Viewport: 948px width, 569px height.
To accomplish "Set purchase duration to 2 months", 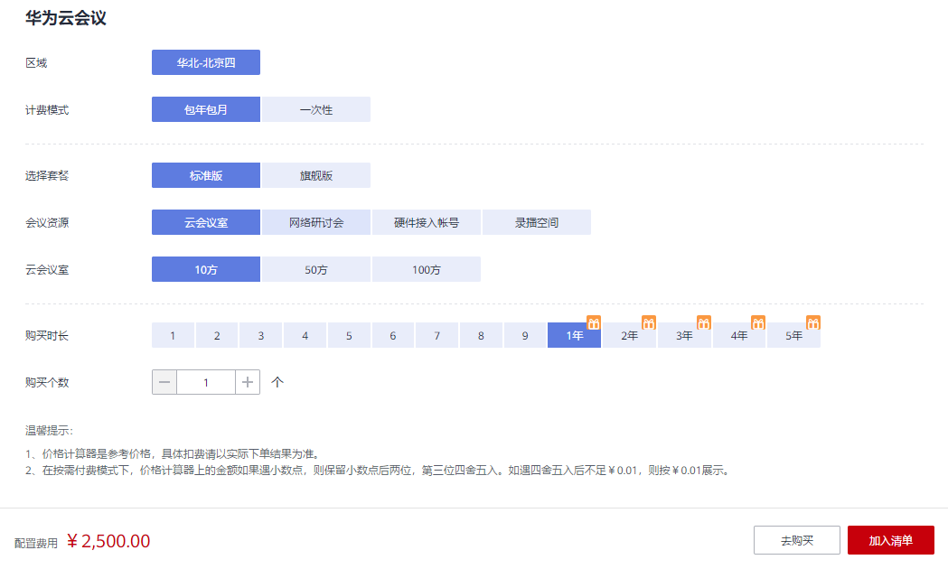I will [x=217, y=336].
